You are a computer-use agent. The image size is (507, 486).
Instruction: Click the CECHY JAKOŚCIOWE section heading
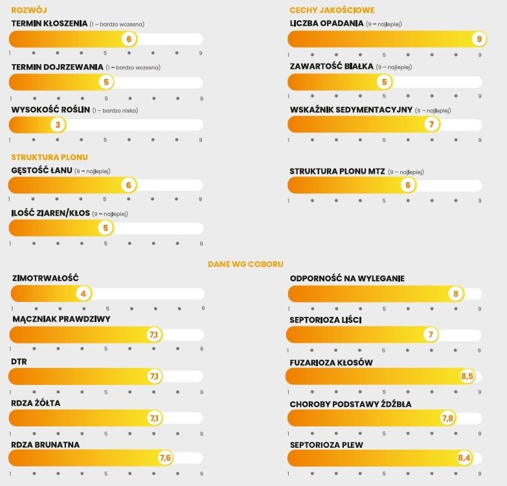(x=332, y=10)
